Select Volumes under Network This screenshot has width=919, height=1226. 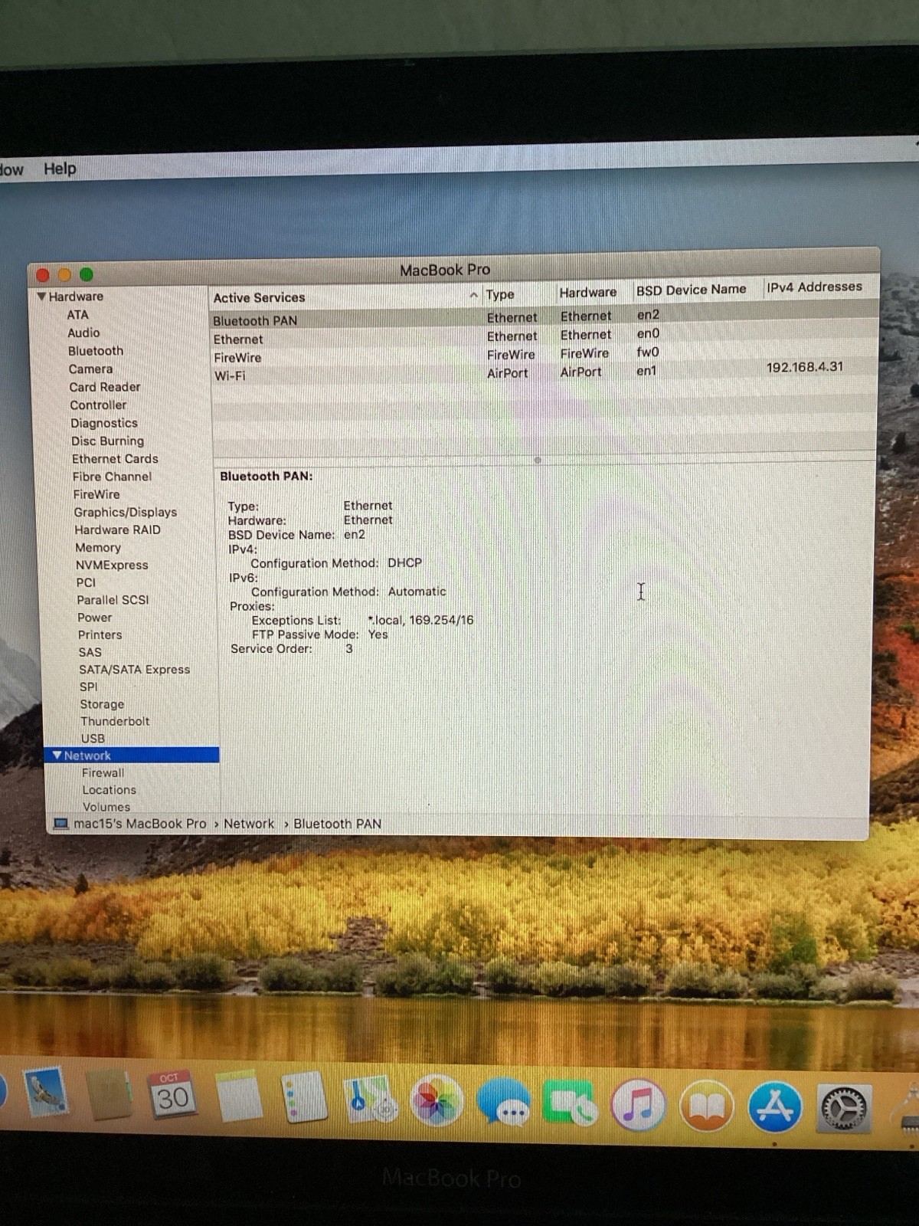coord(106,807)
